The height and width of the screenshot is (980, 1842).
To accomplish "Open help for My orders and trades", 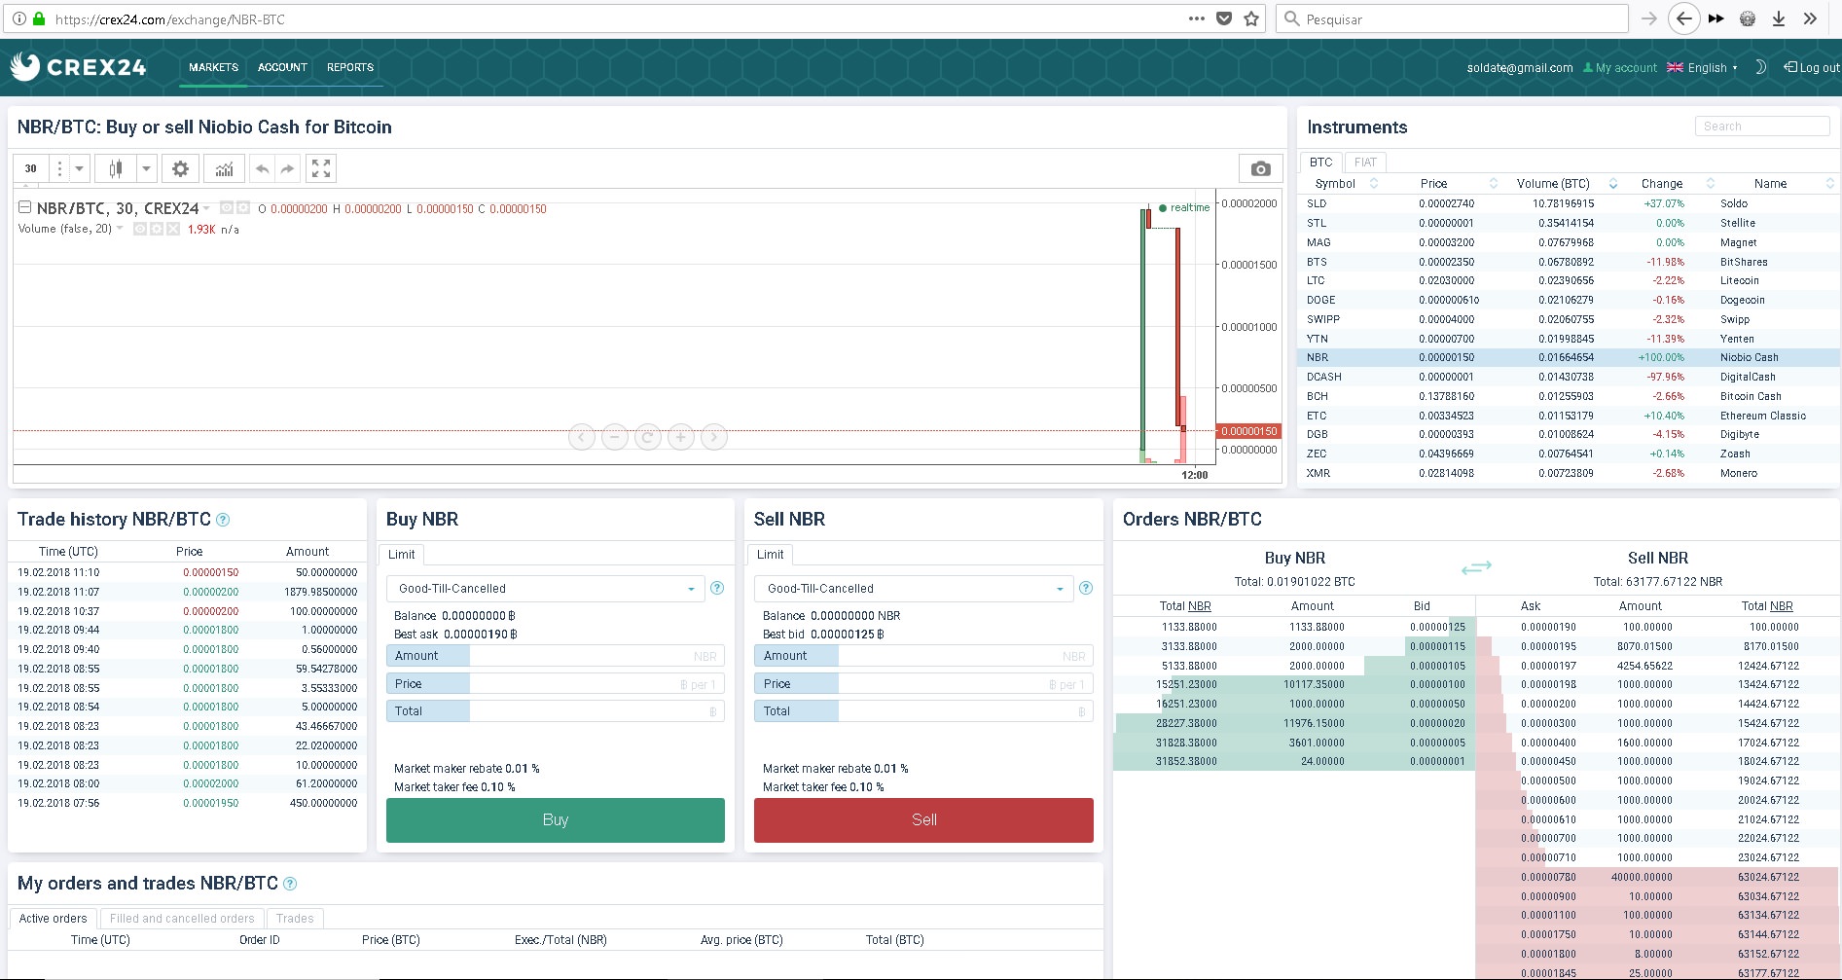I will 290,884.
